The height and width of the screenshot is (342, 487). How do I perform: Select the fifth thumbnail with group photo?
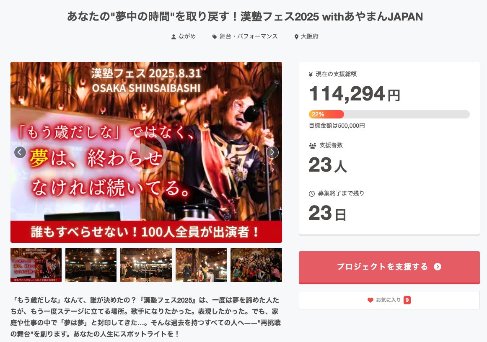tap(256, 265)
